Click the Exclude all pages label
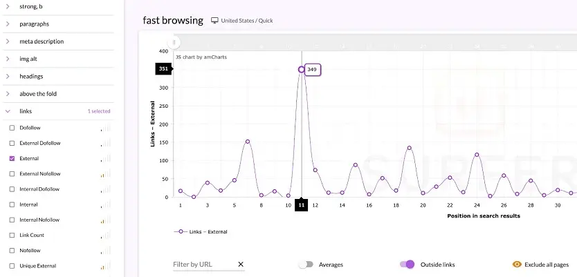This screenshot has width=577, height=277. click(x=547, y=265)
